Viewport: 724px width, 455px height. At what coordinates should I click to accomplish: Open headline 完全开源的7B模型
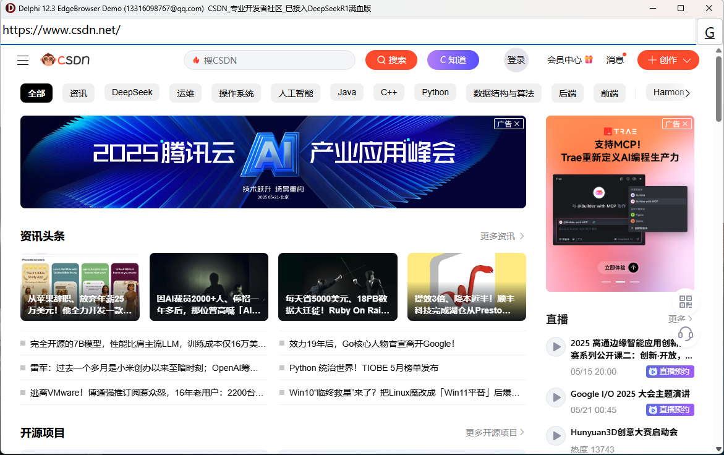pyautogui.click(x=148, y=344)
